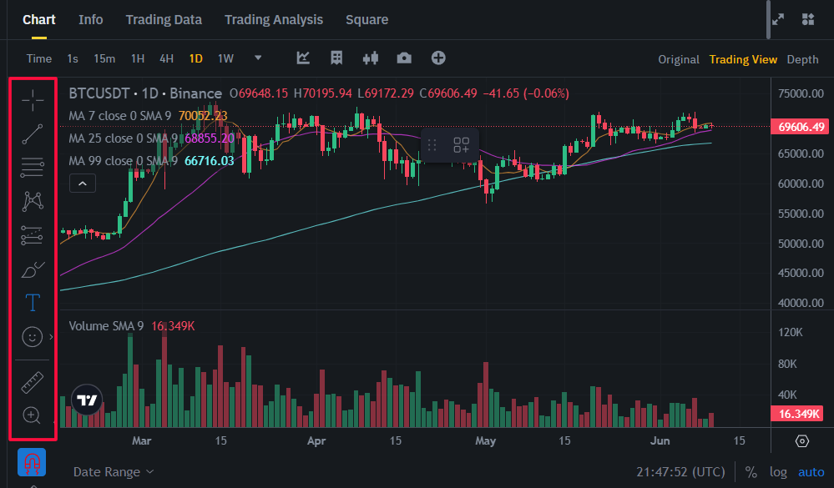
Task: Go to the Square tab
Action: pyautogui.click(x=367, y=20)
